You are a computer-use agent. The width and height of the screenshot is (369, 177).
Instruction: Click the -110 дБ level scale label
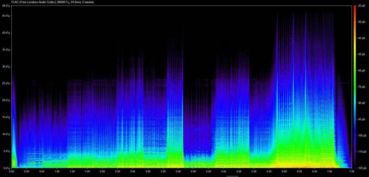[361, 152]
